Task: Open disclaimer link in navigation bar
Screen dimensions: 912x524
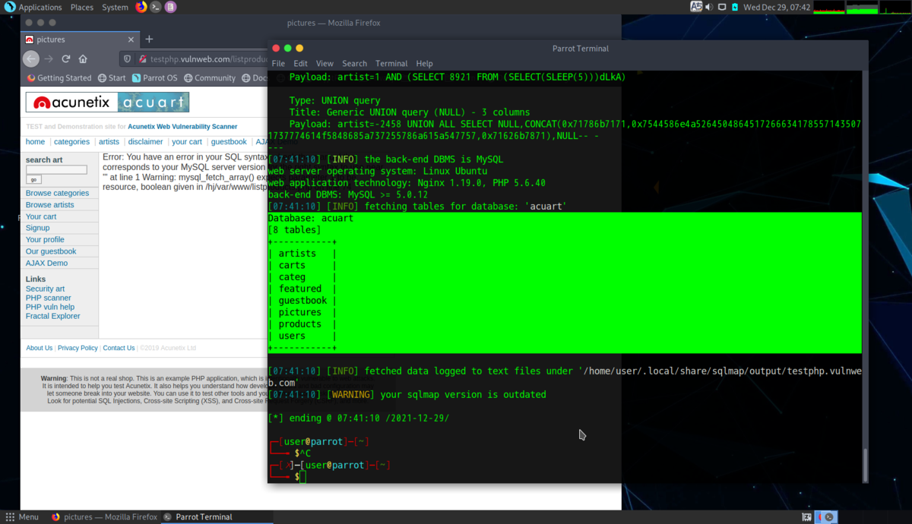Action: click(145, 142)
